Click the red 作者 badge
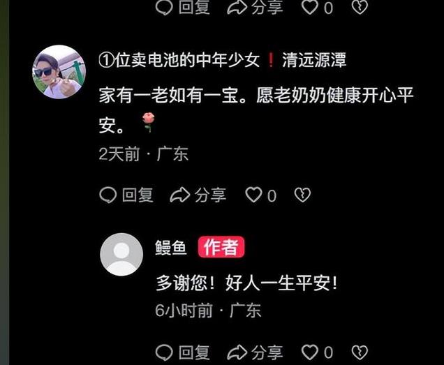The width and height of the screenshot is (444, 365). tap(221, 247)
